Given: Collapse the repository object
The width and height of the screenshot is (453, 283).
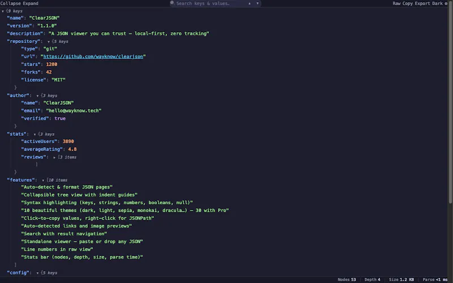Looking at the screenshot, I should tap(49, 41).
